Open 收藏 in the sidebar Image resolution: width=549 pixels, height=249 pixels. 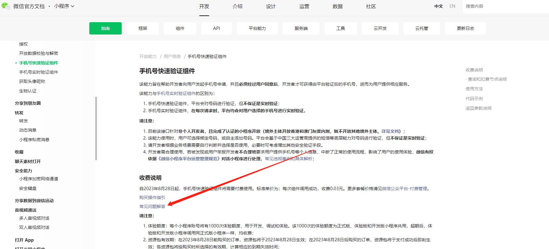19,152
